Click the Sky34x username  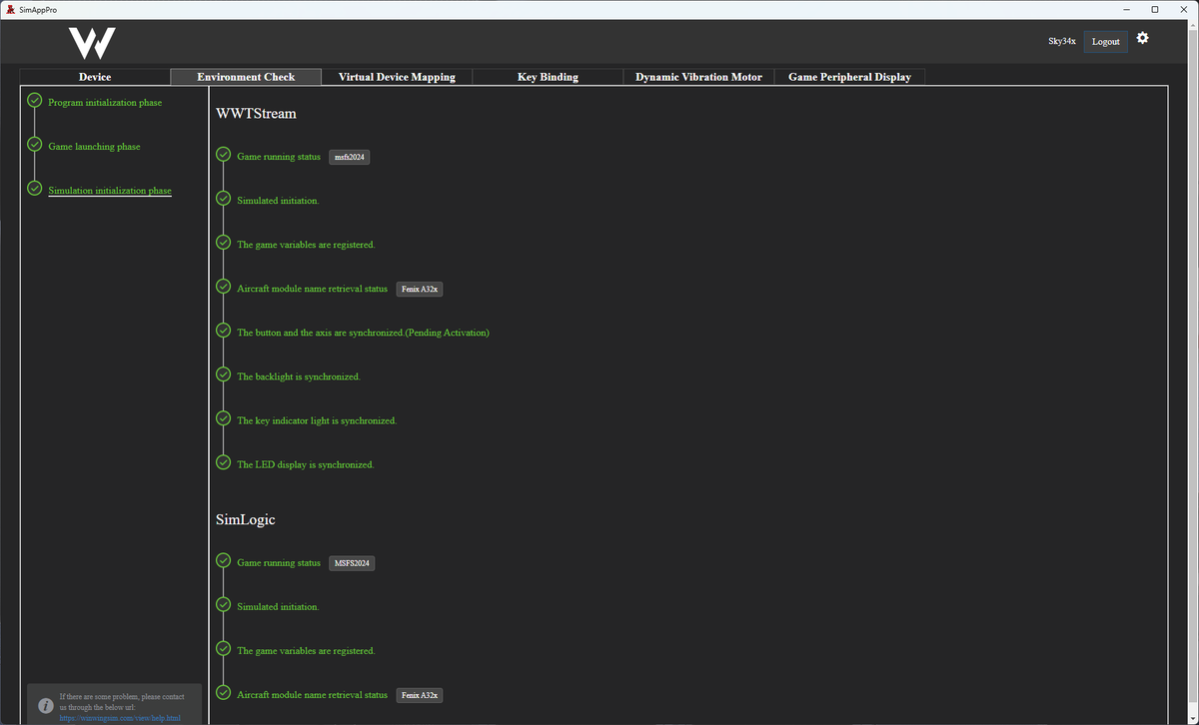(1062, 41)
